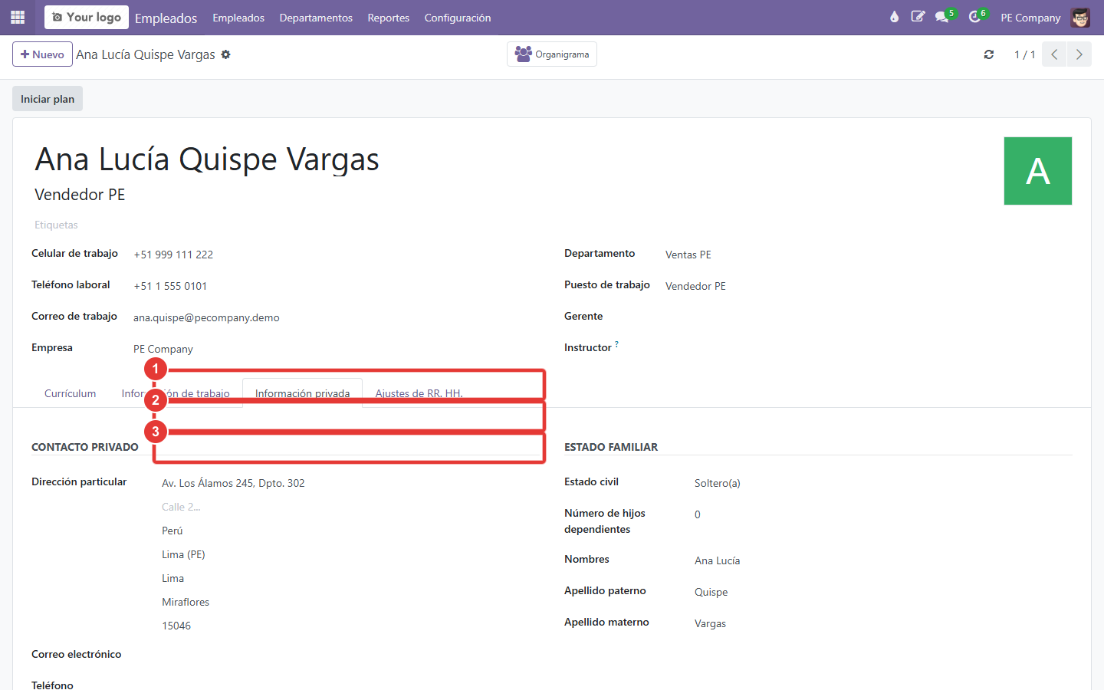This screenshot has height=690, width=1104.
Task: Click the droplet debug icon
Action: 894,17
